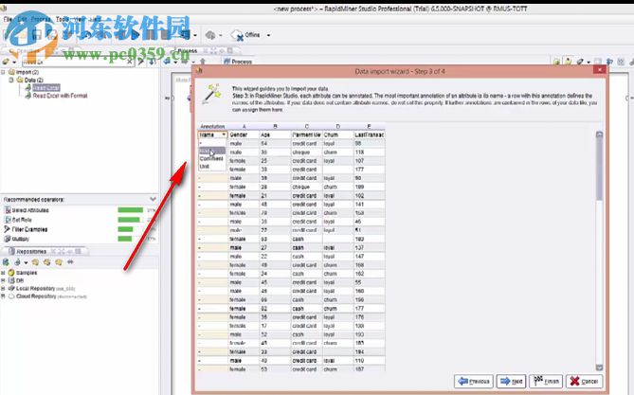Collapse the Data (2) folder node
Image resolution: width=634 pixels, height=395 pixels.
click(11, 80)
